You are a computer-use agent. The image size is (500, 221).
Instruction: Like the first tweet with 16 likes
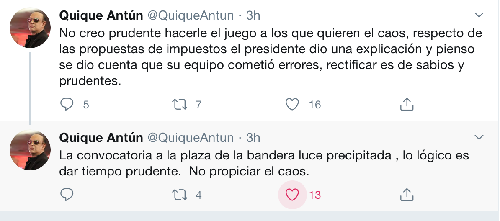292,104
